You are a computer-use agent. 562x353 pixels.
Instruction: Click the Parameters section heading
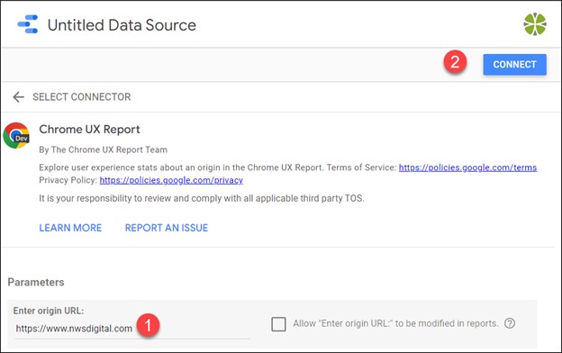coord(36,282)
